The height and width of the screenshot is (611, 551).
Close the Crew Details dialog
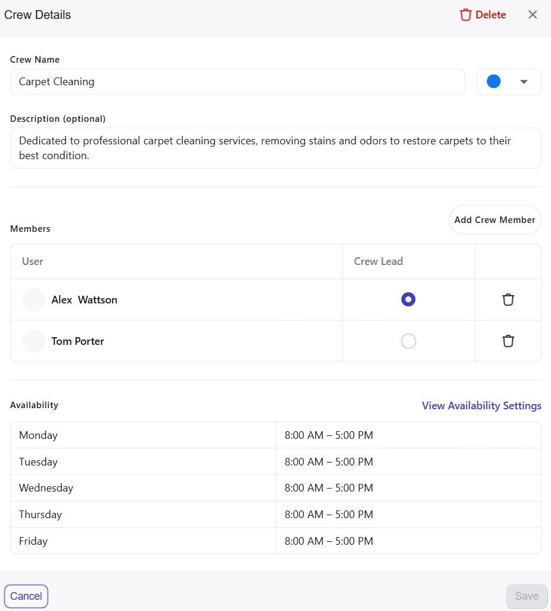(x=533, y=15)
